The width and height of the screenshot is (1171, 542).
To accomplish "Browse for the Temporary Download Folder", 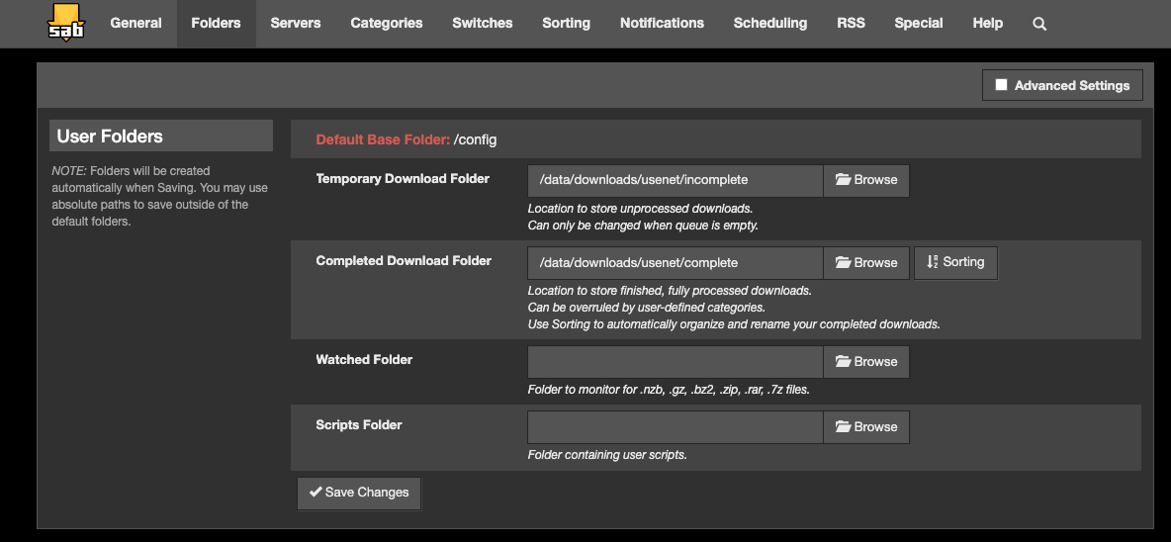I will (866, 181).
